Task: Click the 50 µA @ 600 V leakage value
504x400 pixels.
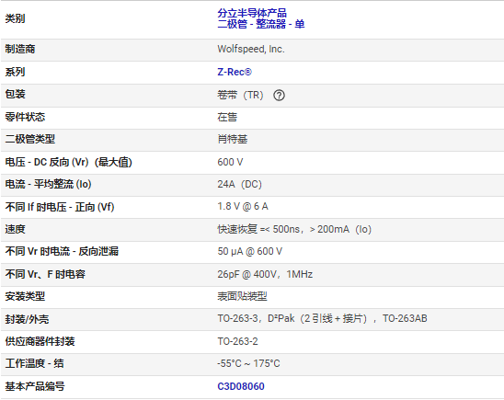Action: coord(250,251)
